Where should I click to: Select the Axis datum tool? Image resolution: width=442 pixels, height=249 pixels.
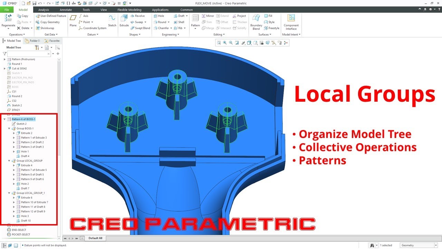[x=83, y=16]
